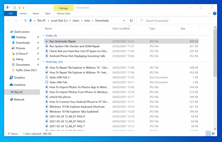This screenshot has height=142, width=222.
Task: Sort by Name column header
Action: 48,29
